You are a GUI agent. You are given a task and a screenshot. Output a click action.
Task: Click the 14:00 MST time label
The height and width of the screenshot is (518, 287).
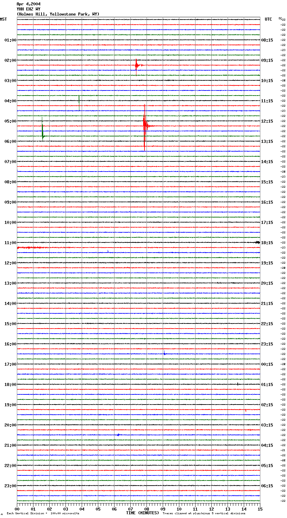(x=10, y=304)
